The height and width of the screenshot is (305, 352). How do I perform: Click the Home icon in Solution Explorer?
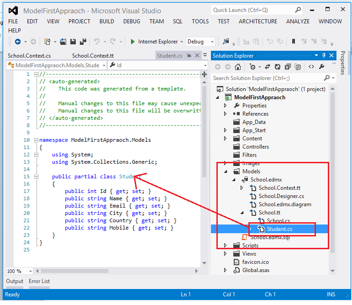coord(238,67)
